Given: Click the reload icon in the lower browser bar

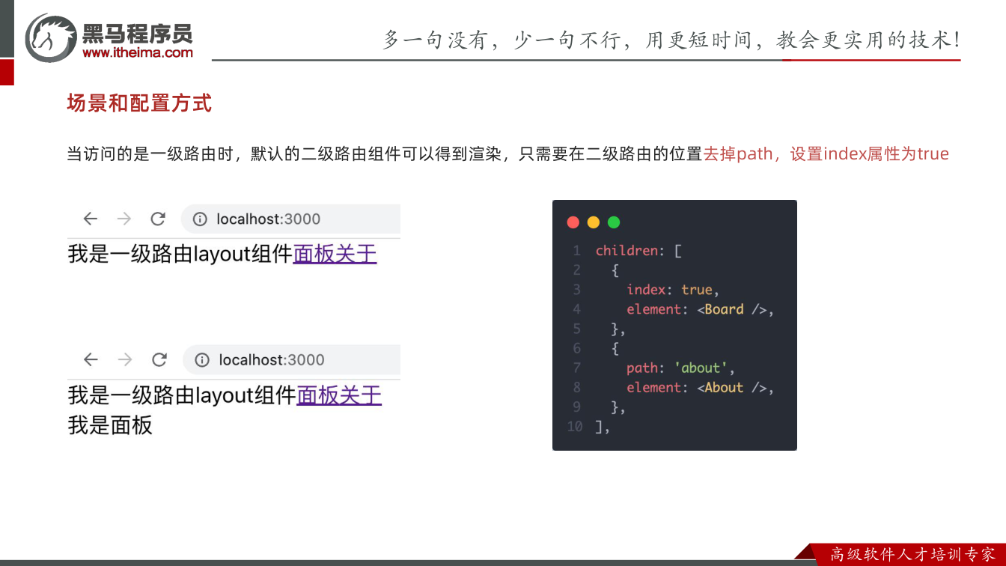Looking at the screenshot, I should [x=159, y=360].
